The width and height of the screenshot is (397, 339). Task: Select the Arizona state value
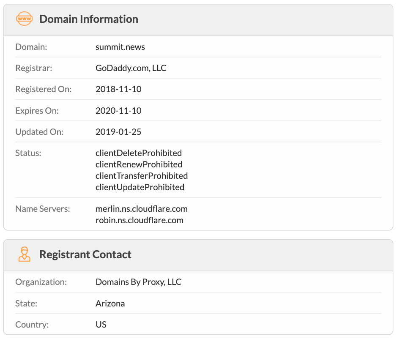tap(110, 303)
